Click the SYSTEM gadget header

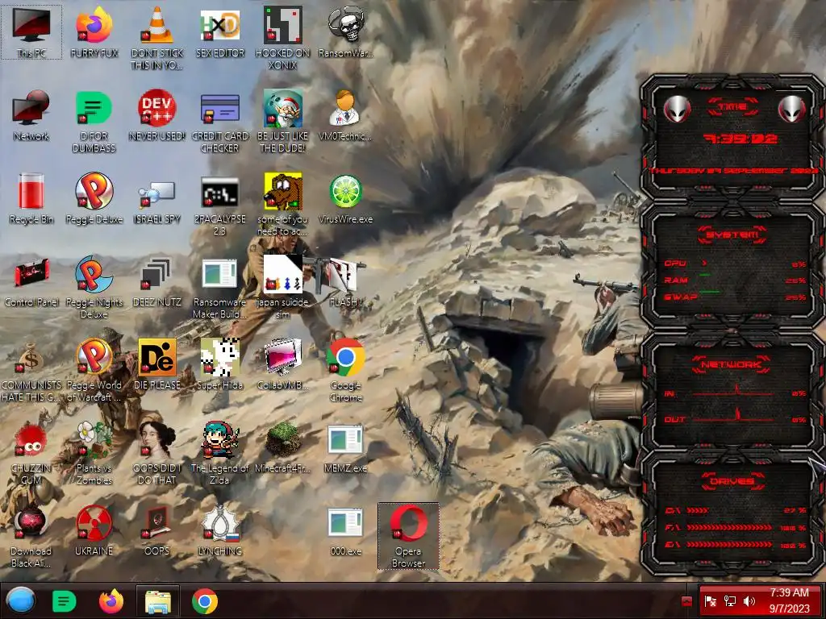(732, 235)
